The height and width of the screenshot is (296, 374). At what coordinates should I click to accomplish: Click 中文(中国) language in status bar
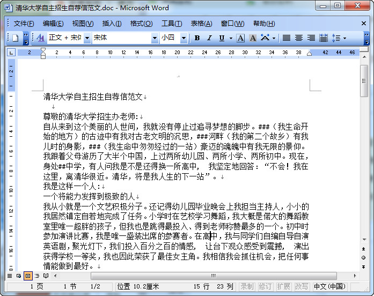[x=329, y=286]
